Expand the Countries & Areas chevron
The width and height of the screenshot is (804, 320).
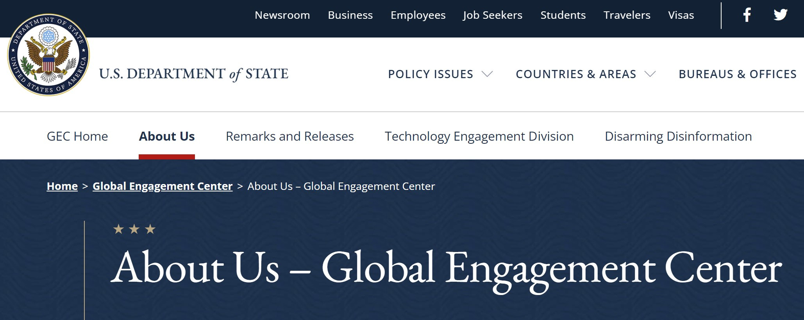(x=650, y=74)
